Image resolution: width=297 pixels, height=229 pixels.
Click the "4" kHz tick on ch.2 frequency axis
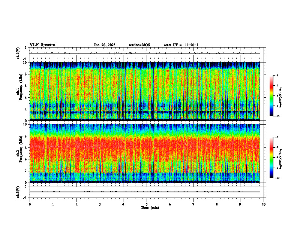[x=26, y=159]
